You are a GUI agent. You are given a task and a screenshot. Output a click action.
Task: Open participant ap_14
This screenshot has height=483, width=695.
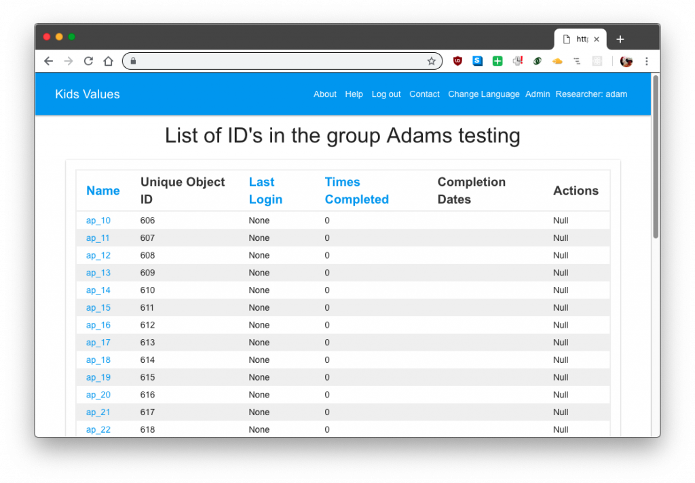click(x=98, y=290)
